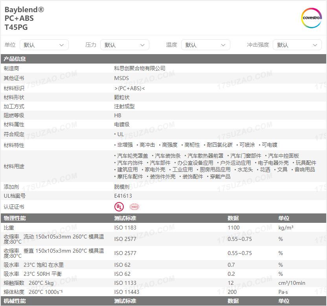Click the Bayblend product title
The width and height of the screenshot is (327, 306).
tap(24, 10)
